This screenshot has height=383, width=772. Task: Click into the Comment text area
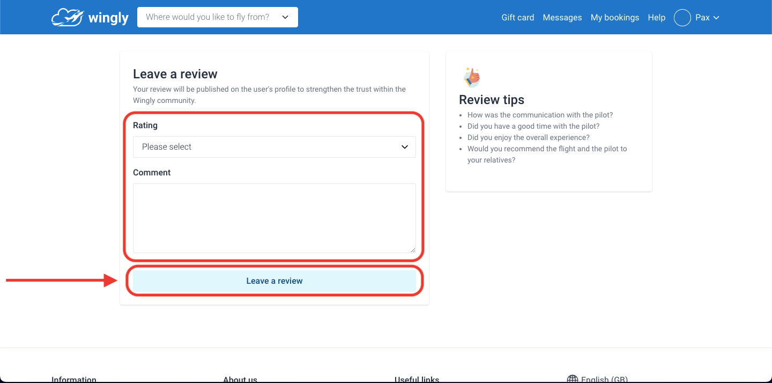click(274, 218)
